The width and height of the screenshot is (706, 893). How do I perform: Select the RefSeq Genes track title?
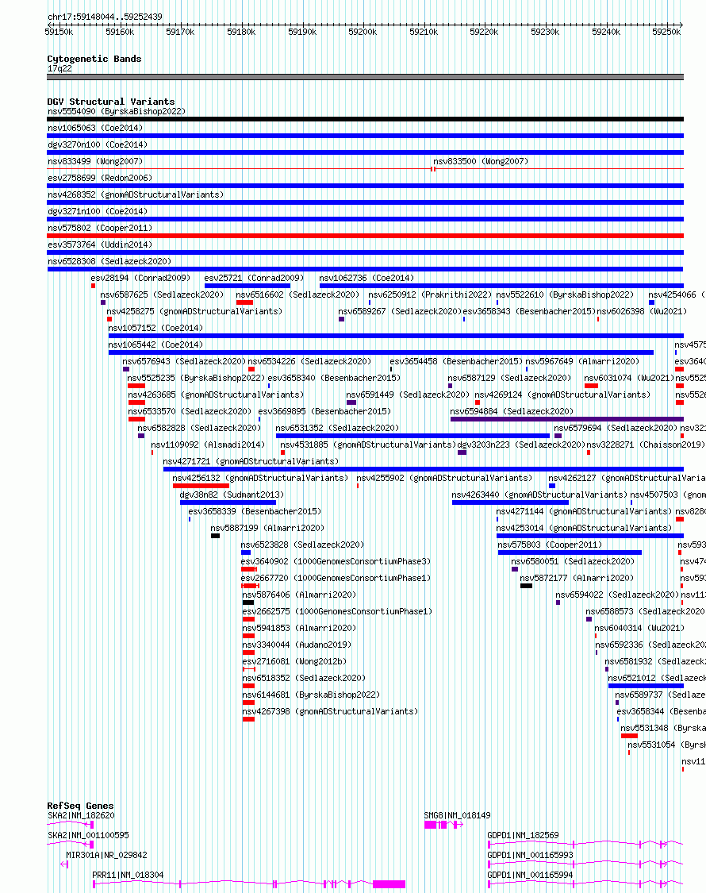(80, 806)
